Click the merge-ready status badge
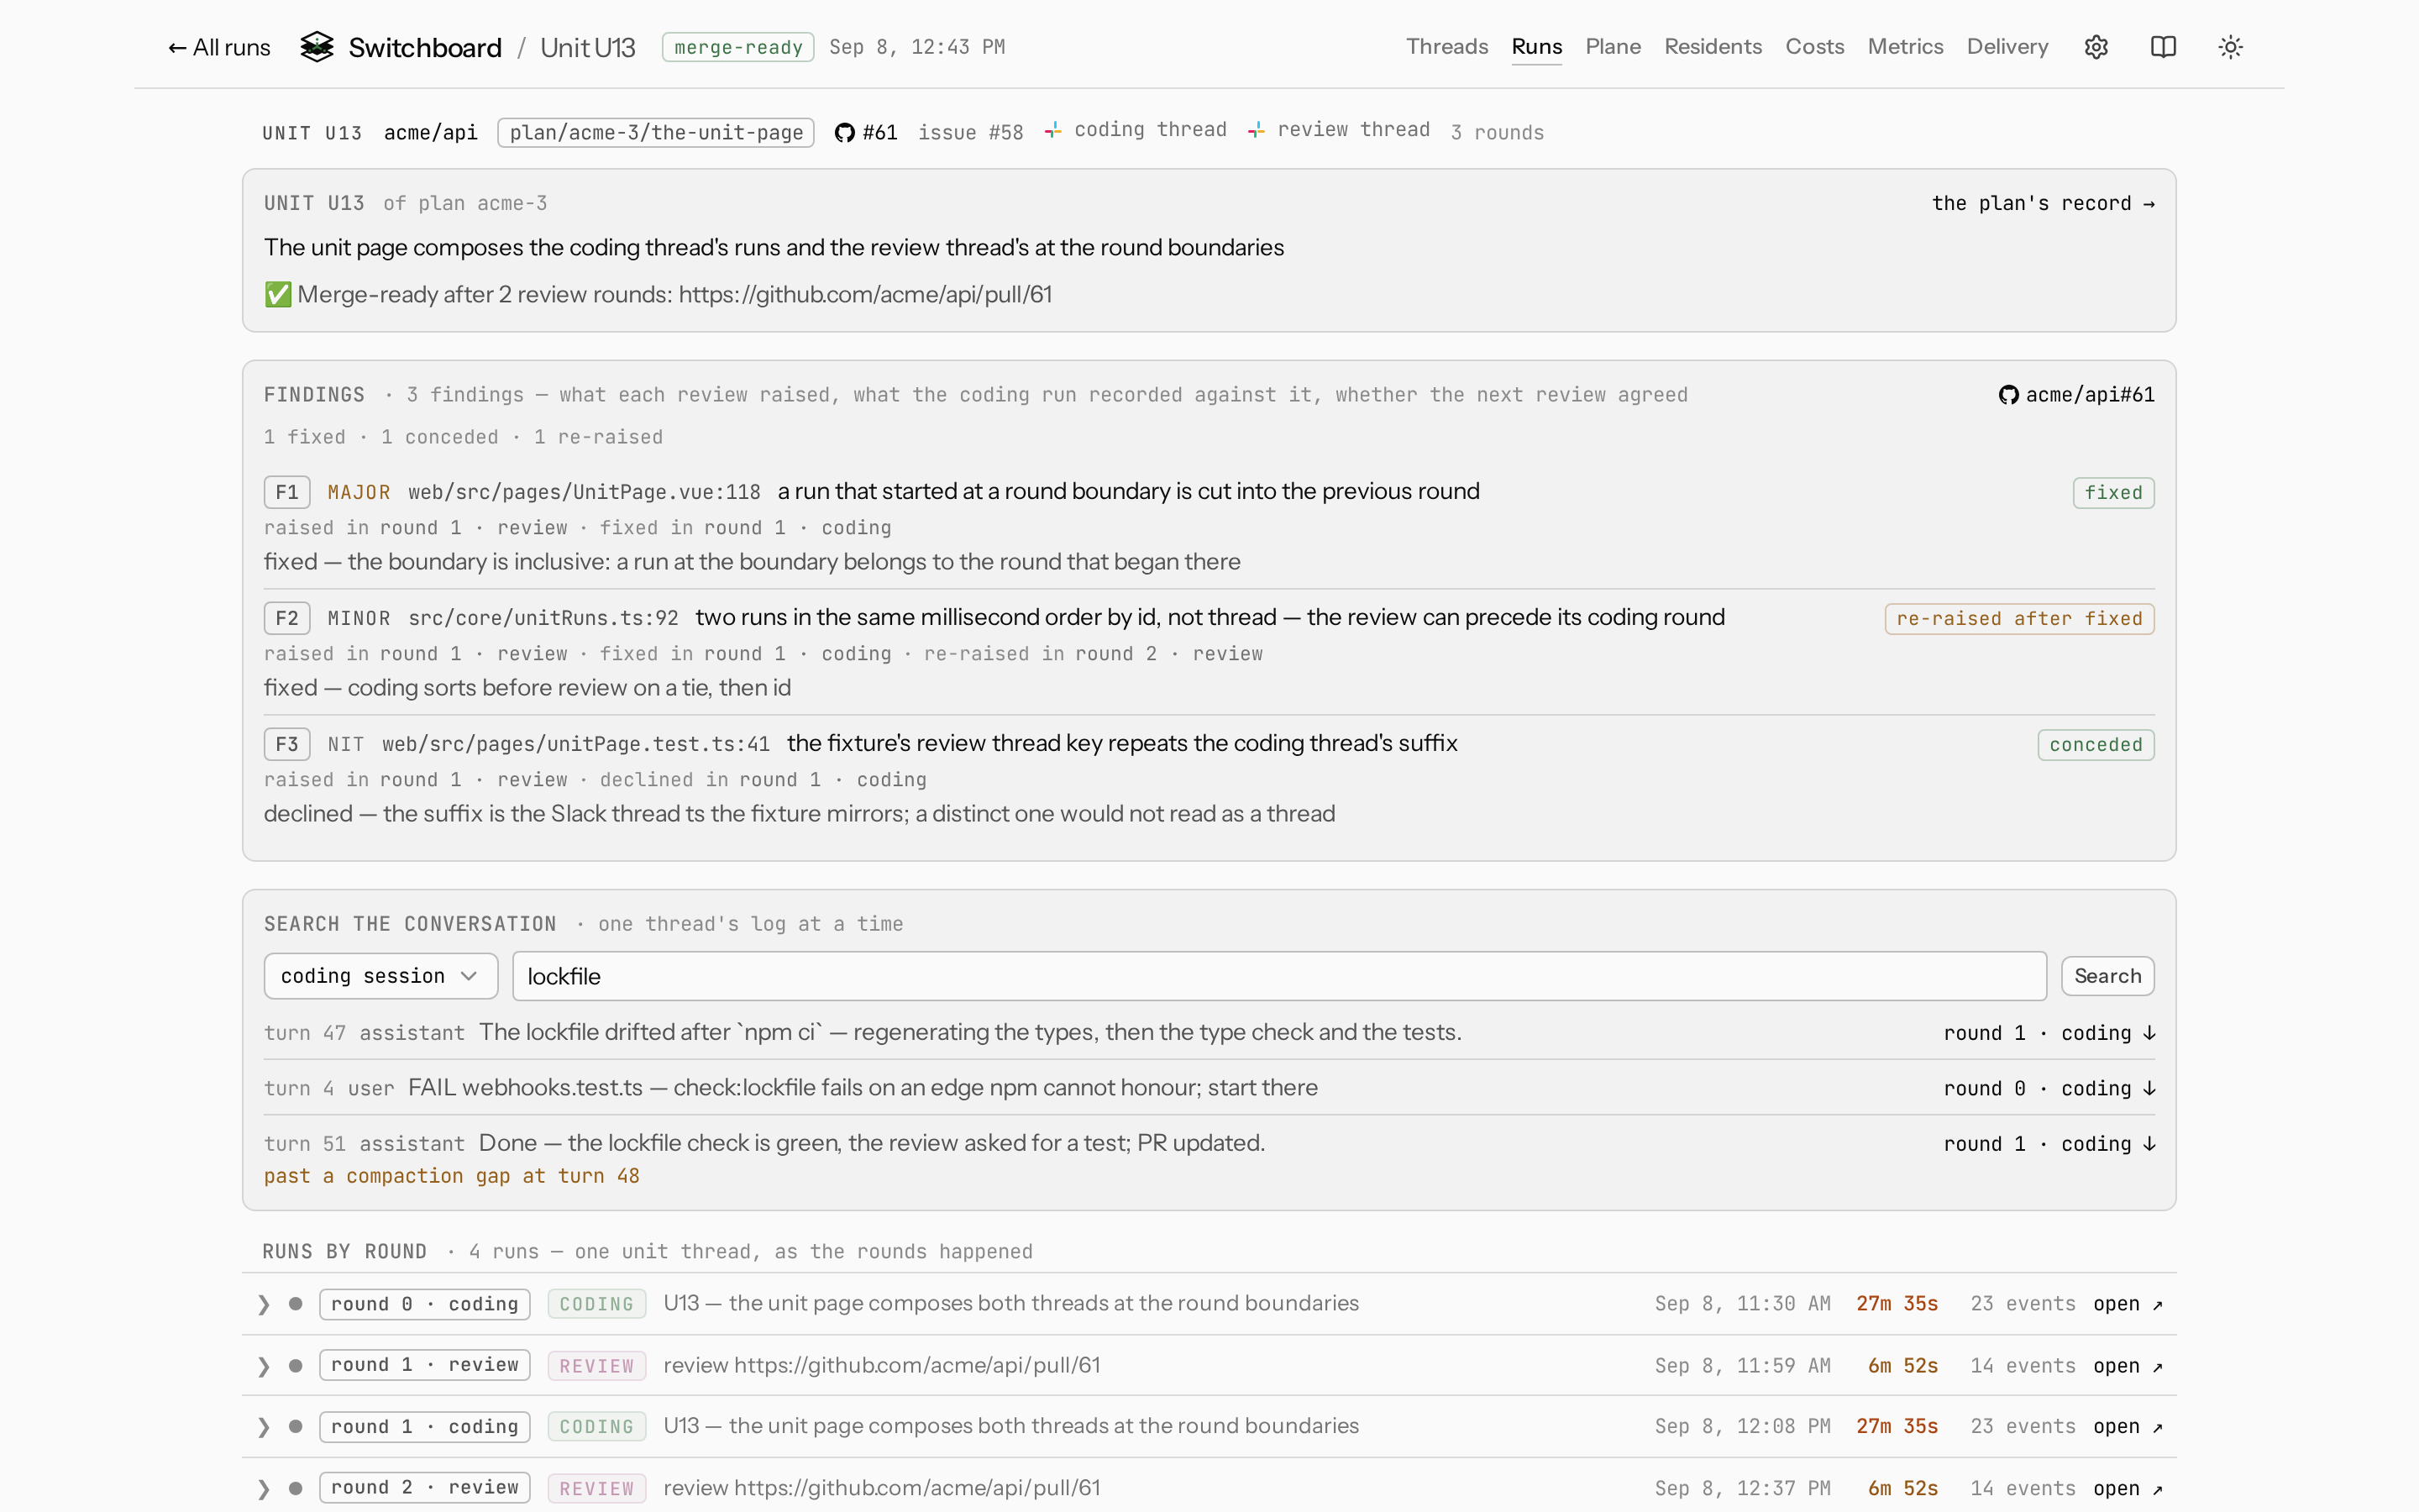Screen dimensions: 2419x1512 click(737, 47)
